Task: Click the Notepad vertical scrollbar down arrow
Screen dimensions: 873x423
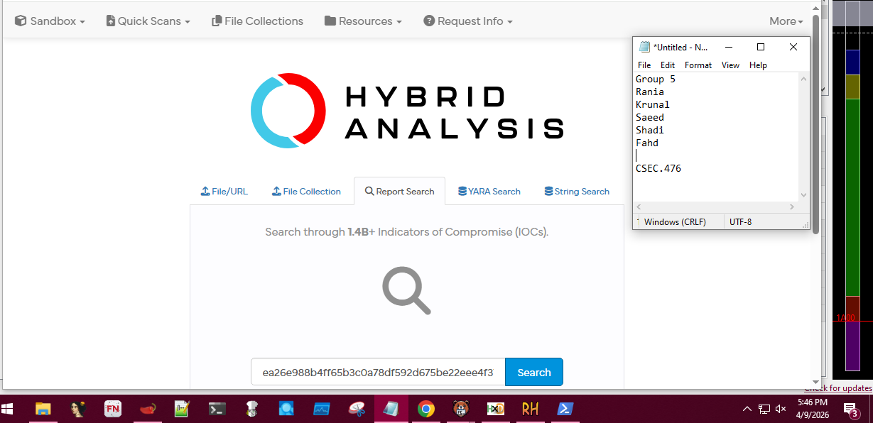Action: pyautogui.click(x=803, y=195)
